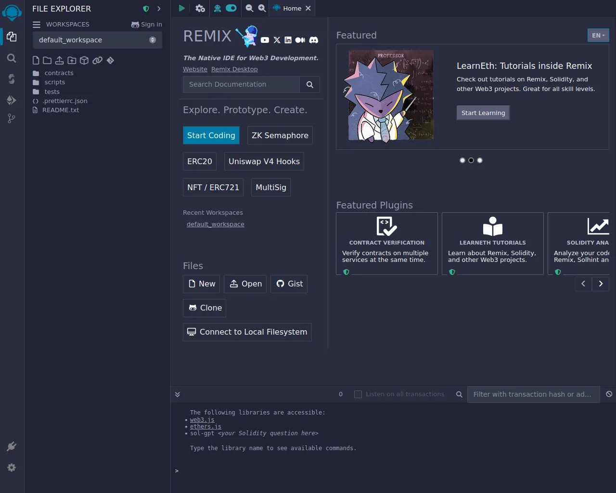616x493 pixels.
Task: Click the Start Learning button
Action: [x=483, y=113]
